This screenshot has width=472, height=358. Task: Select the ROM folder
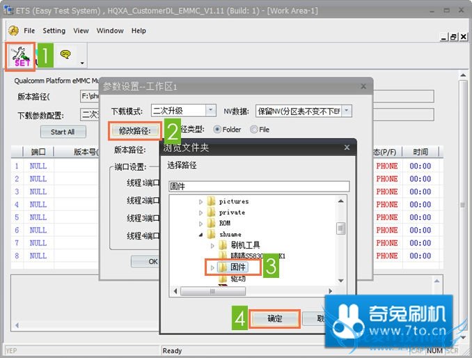(225, 224)
